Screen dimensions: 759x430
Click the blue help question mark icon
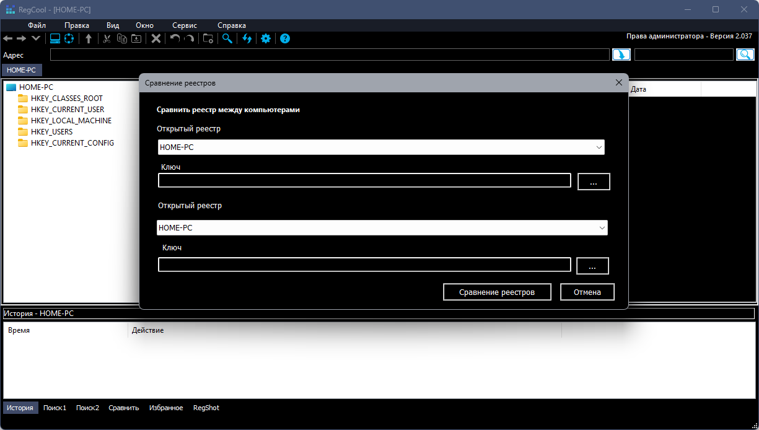[x=285, y=38]
